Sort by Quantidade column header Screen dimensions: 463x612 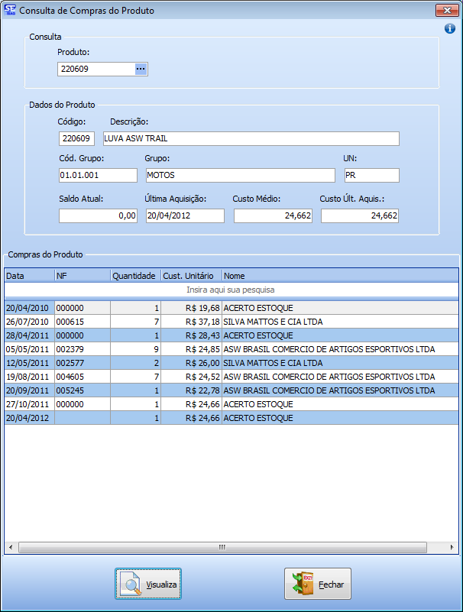coord(134,275)
